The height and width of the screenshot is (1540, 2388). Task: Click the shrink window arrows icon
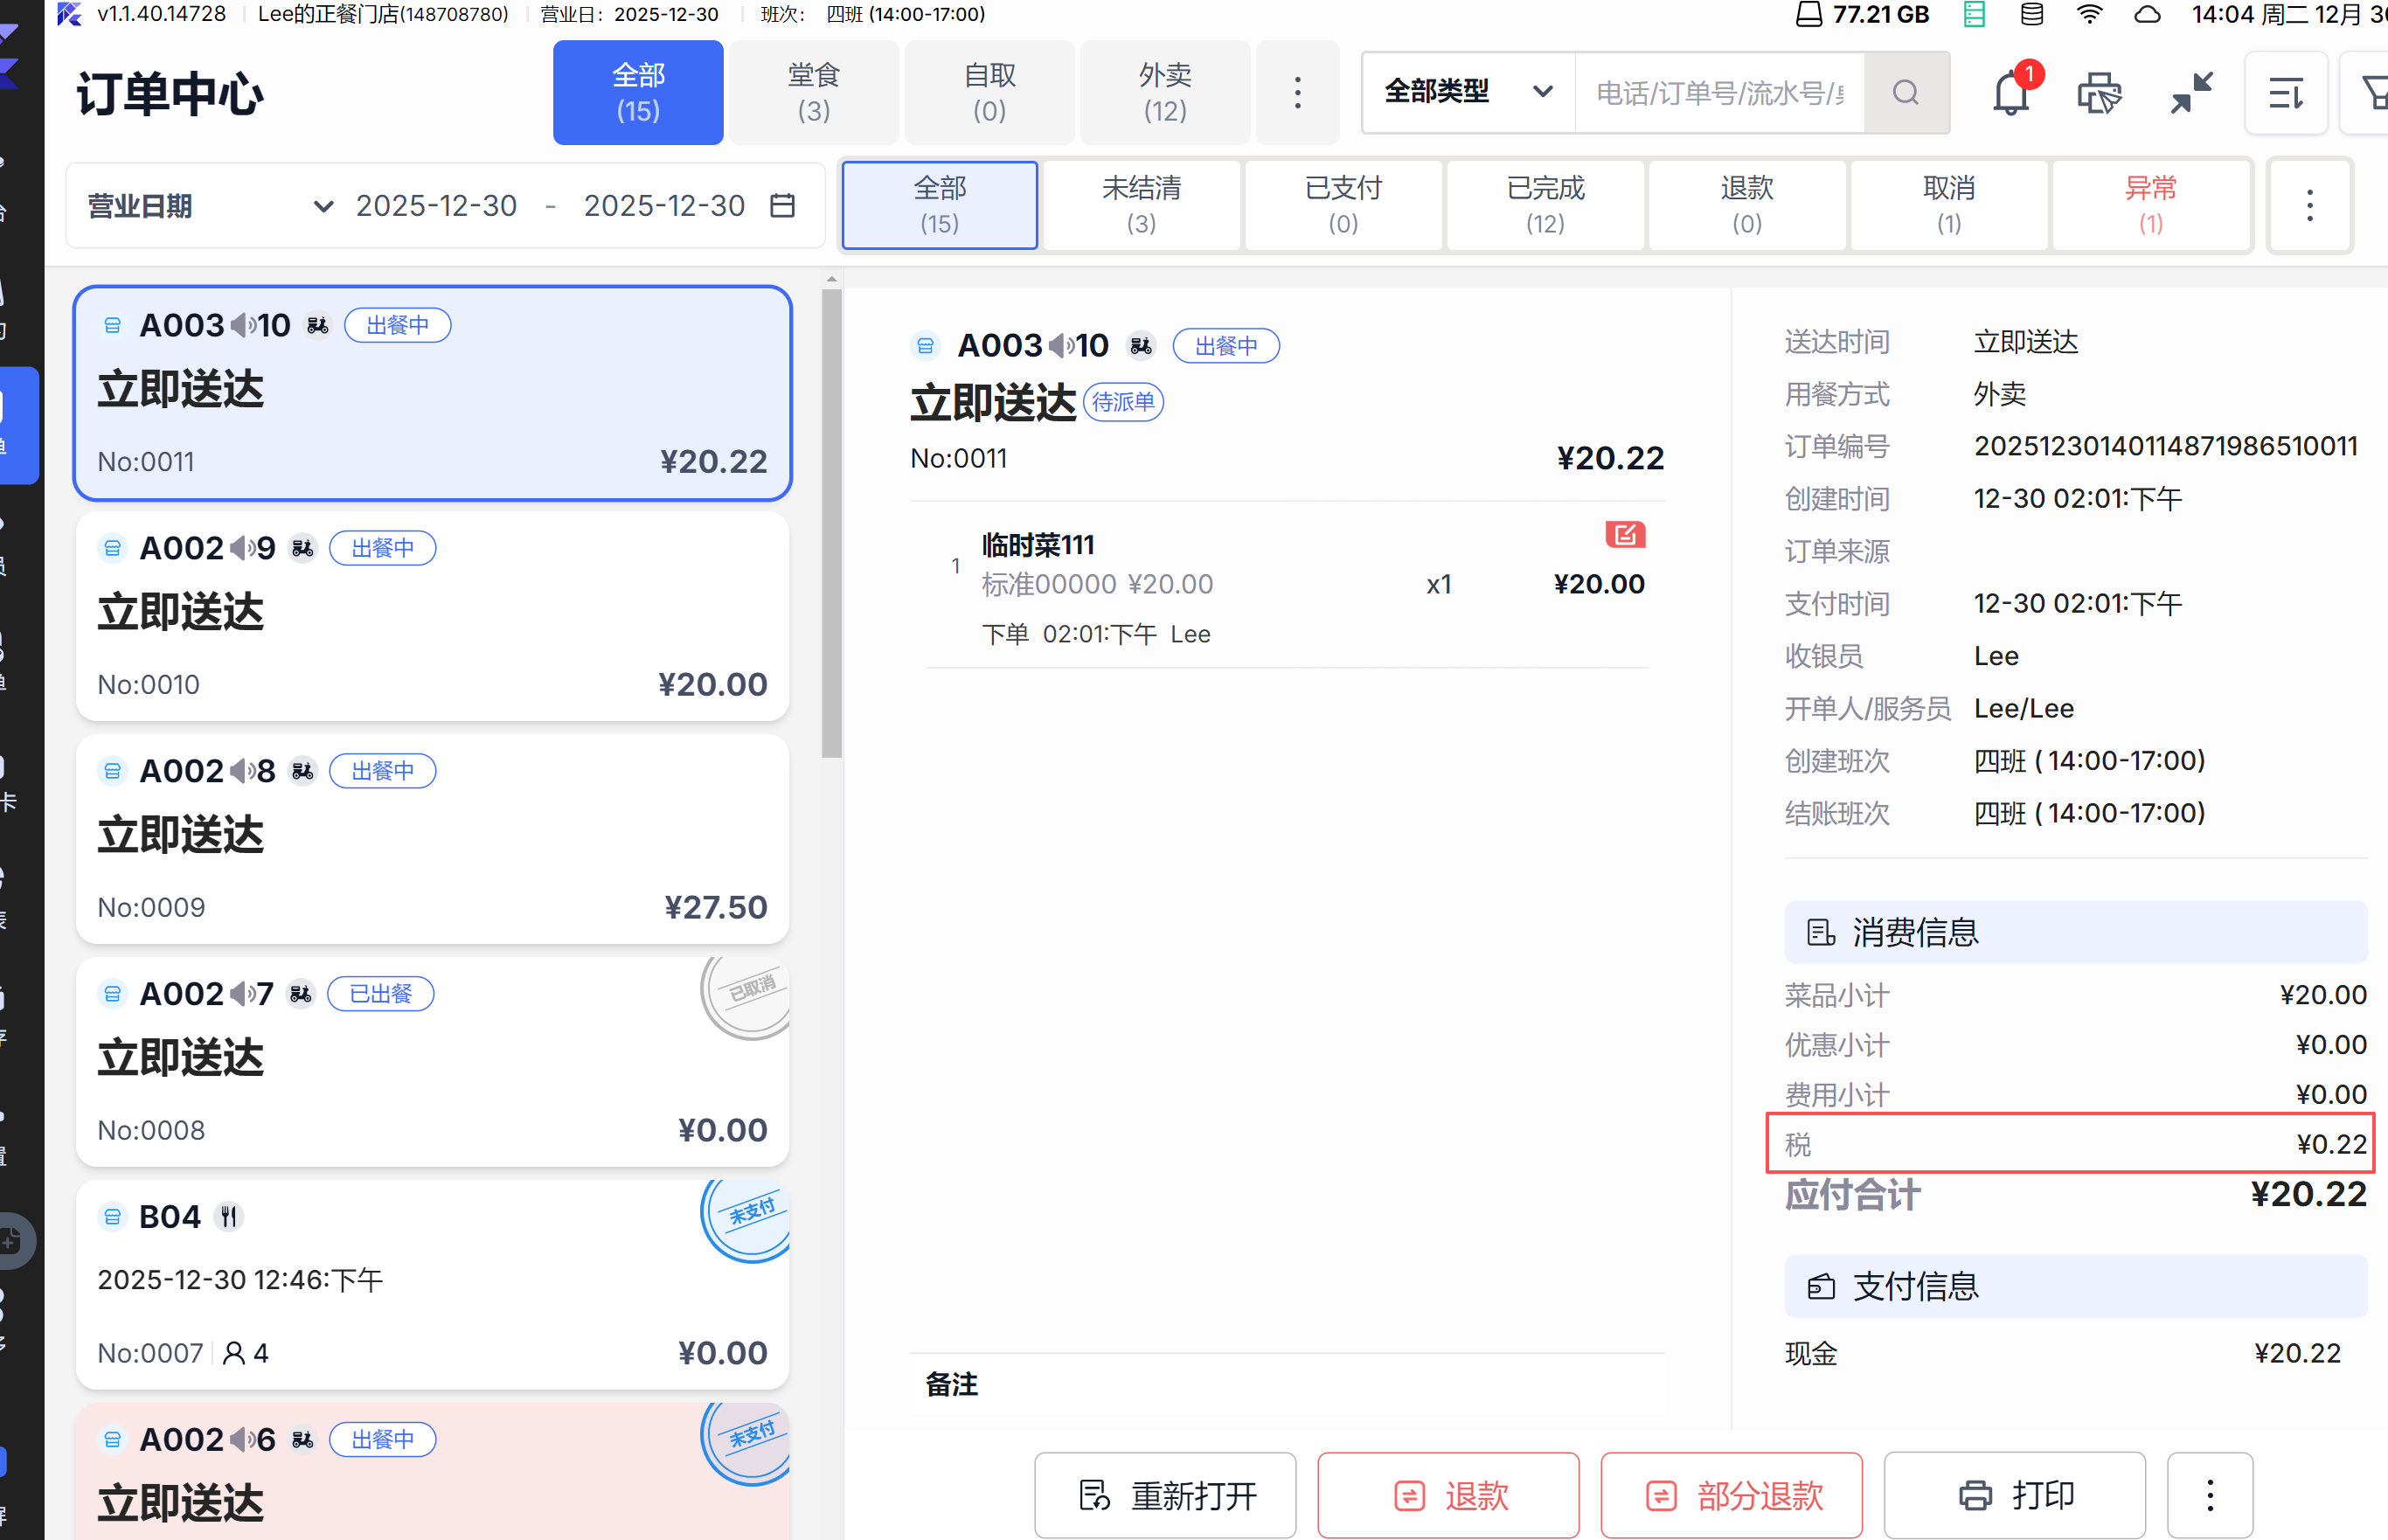pos(2191,94)
